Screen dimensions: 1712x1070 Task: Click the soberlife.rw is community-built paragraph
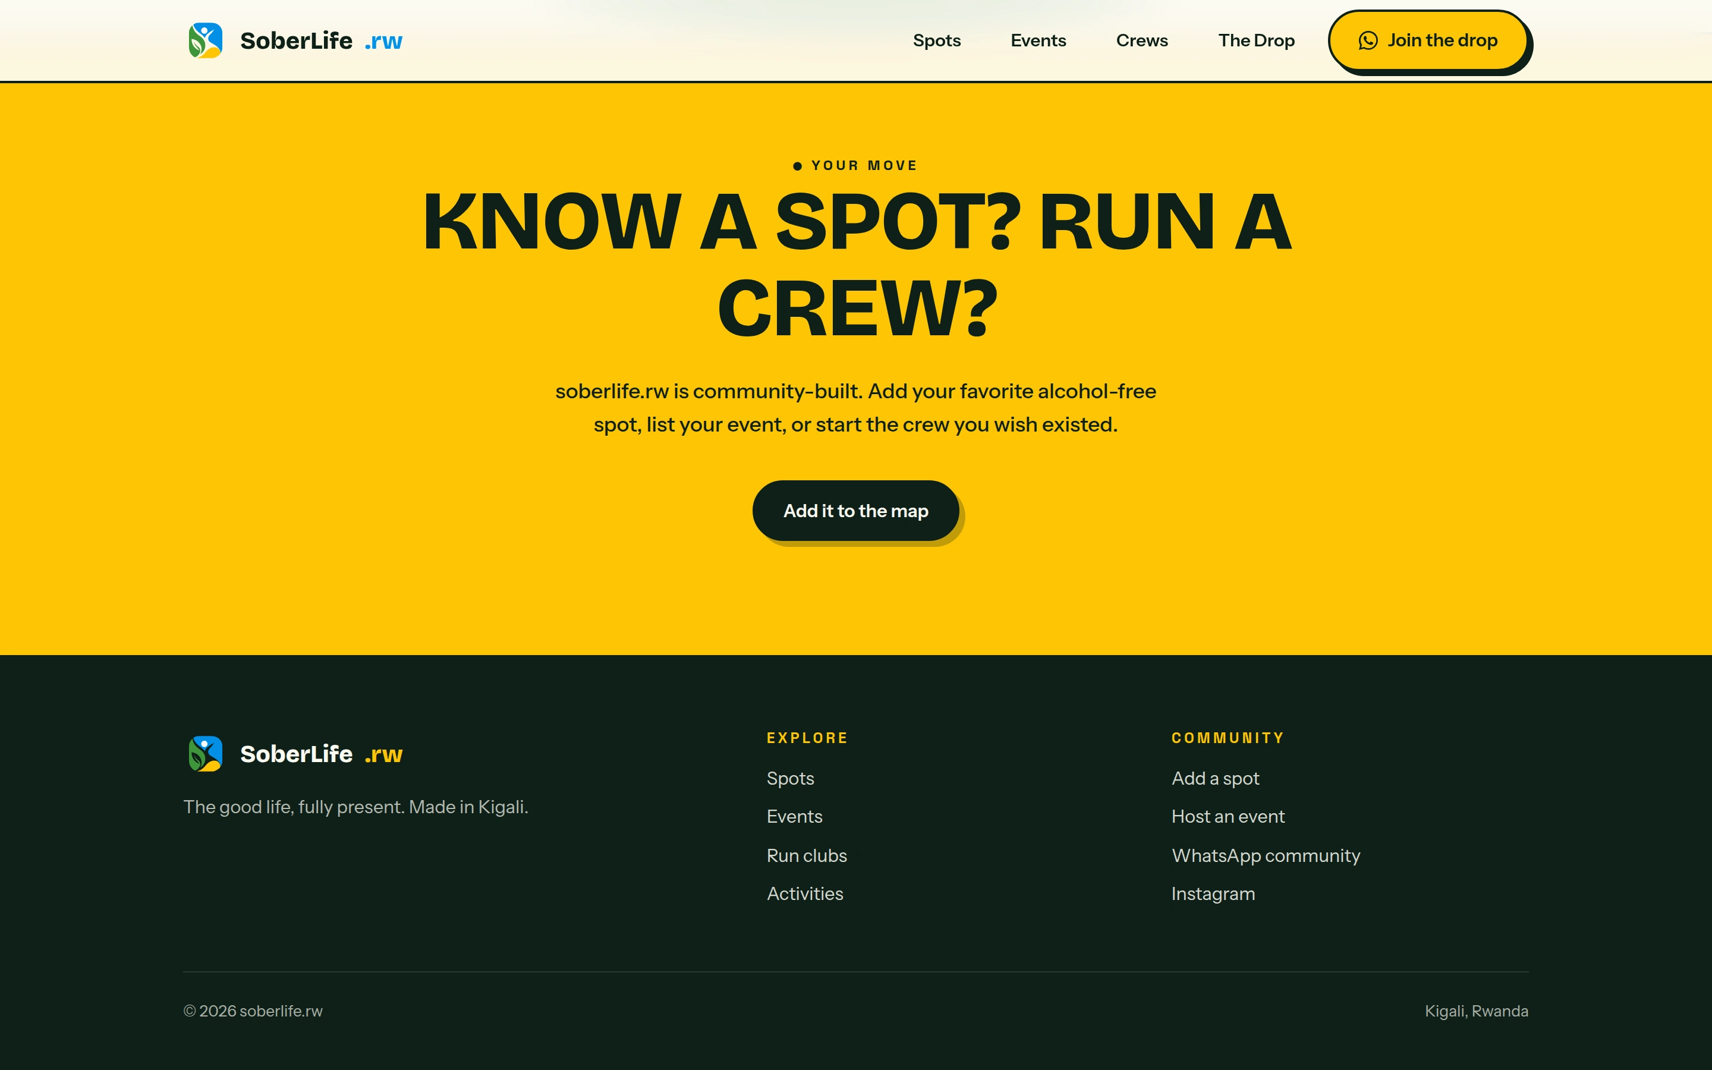[855, 408]
